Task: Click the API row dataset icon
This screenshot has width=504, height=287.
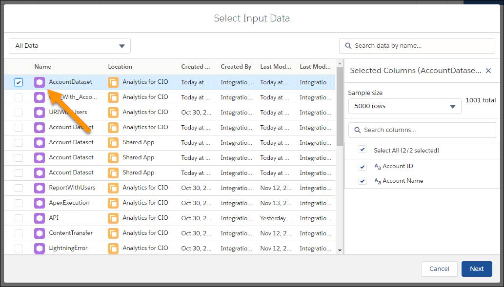Action: pyautogui.click(x=40, y=218)
